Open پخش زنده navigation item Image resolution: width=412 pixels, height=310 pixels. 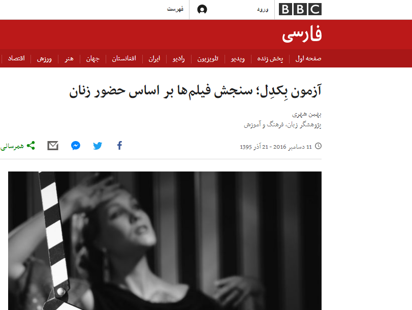click(270, 58)
